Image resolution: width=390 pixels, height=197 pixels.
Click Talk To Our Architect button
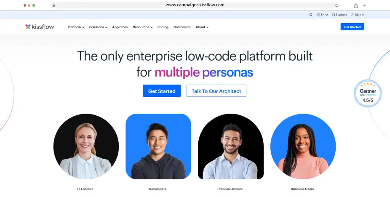(216, 91)
